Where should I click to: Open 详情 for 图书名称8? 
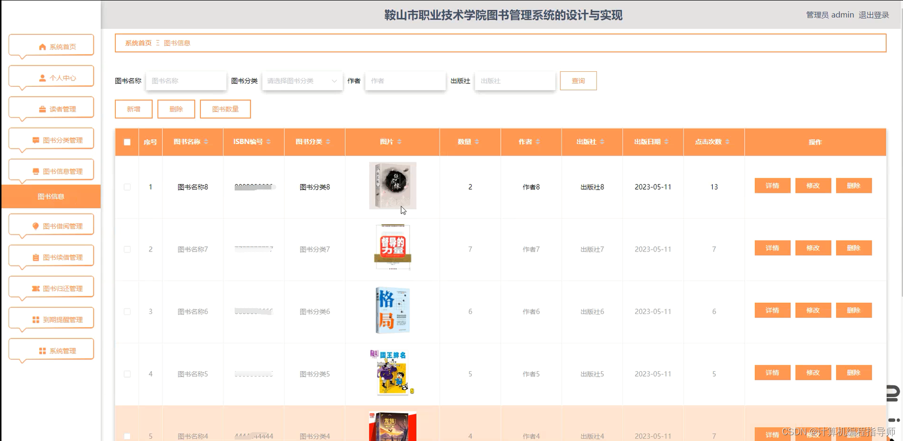pos(772,186)
